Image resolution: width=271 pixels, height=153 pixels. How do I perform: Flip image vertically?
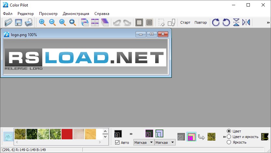coord(236,22)
